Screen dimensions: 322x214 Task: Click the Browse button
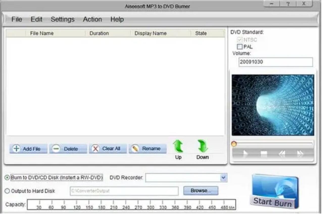point(201,191)
